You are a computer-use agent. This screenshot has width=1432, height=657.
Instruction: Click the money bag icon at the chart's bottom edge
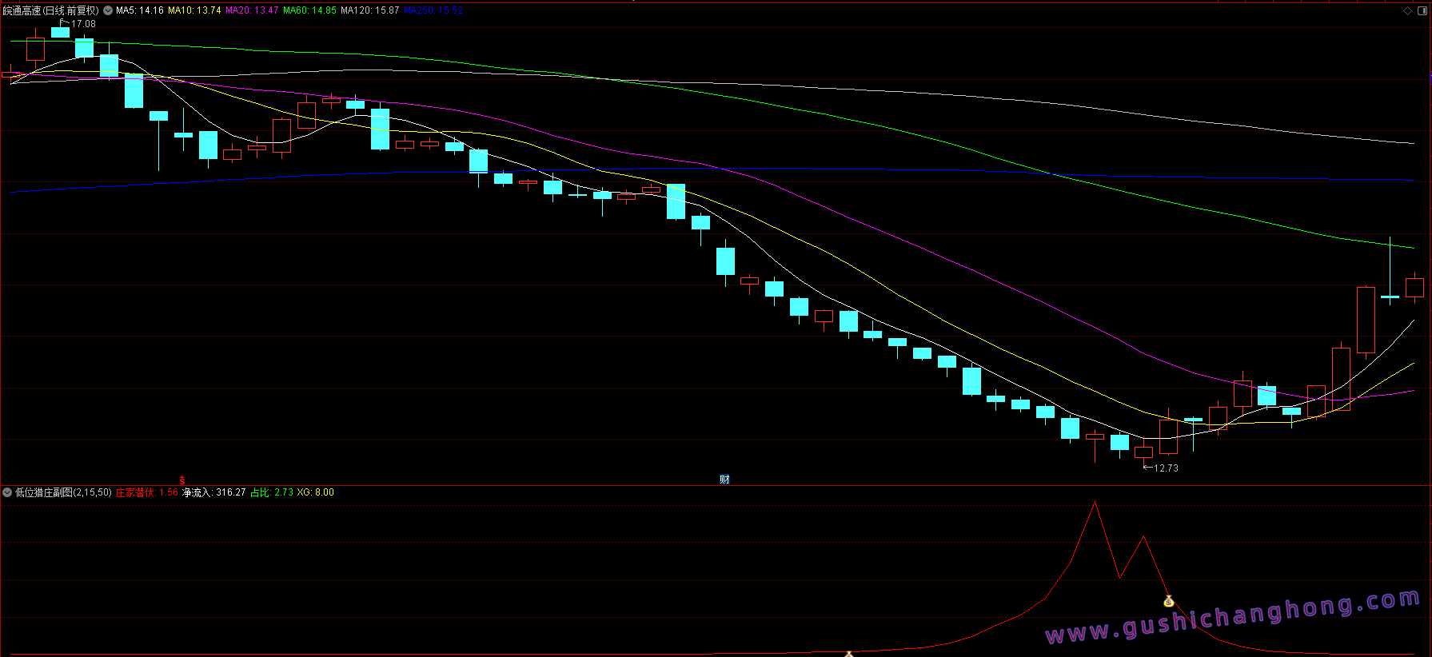tap(849, 654)
